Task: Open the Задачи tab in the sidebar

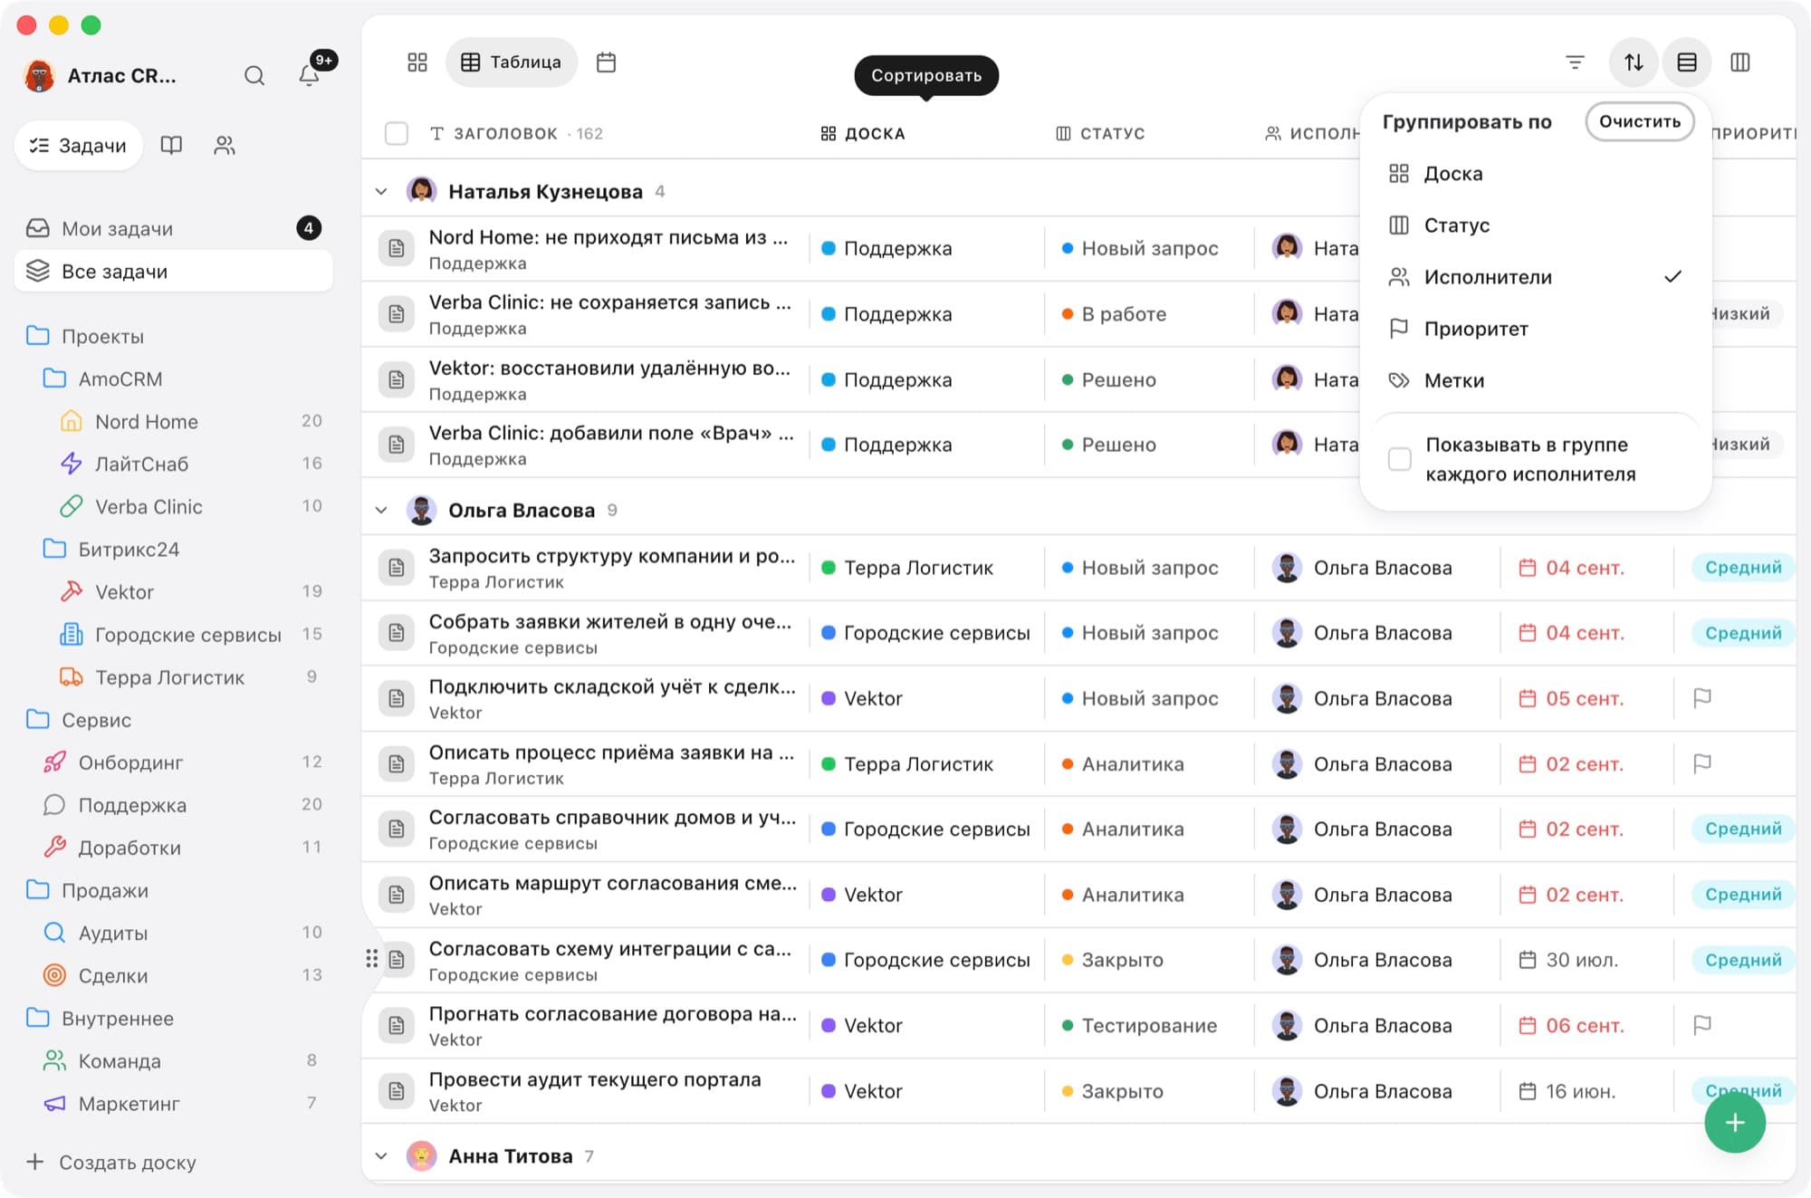Action: coord(79,145)
